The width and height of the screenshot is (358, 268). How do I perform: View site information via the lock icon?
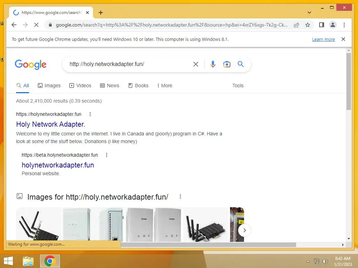click(50, 25)
